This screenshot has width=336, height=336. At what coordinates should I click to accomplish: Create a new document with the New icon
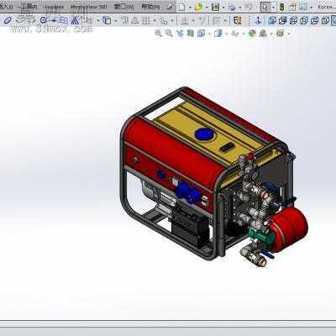point(182,7)
